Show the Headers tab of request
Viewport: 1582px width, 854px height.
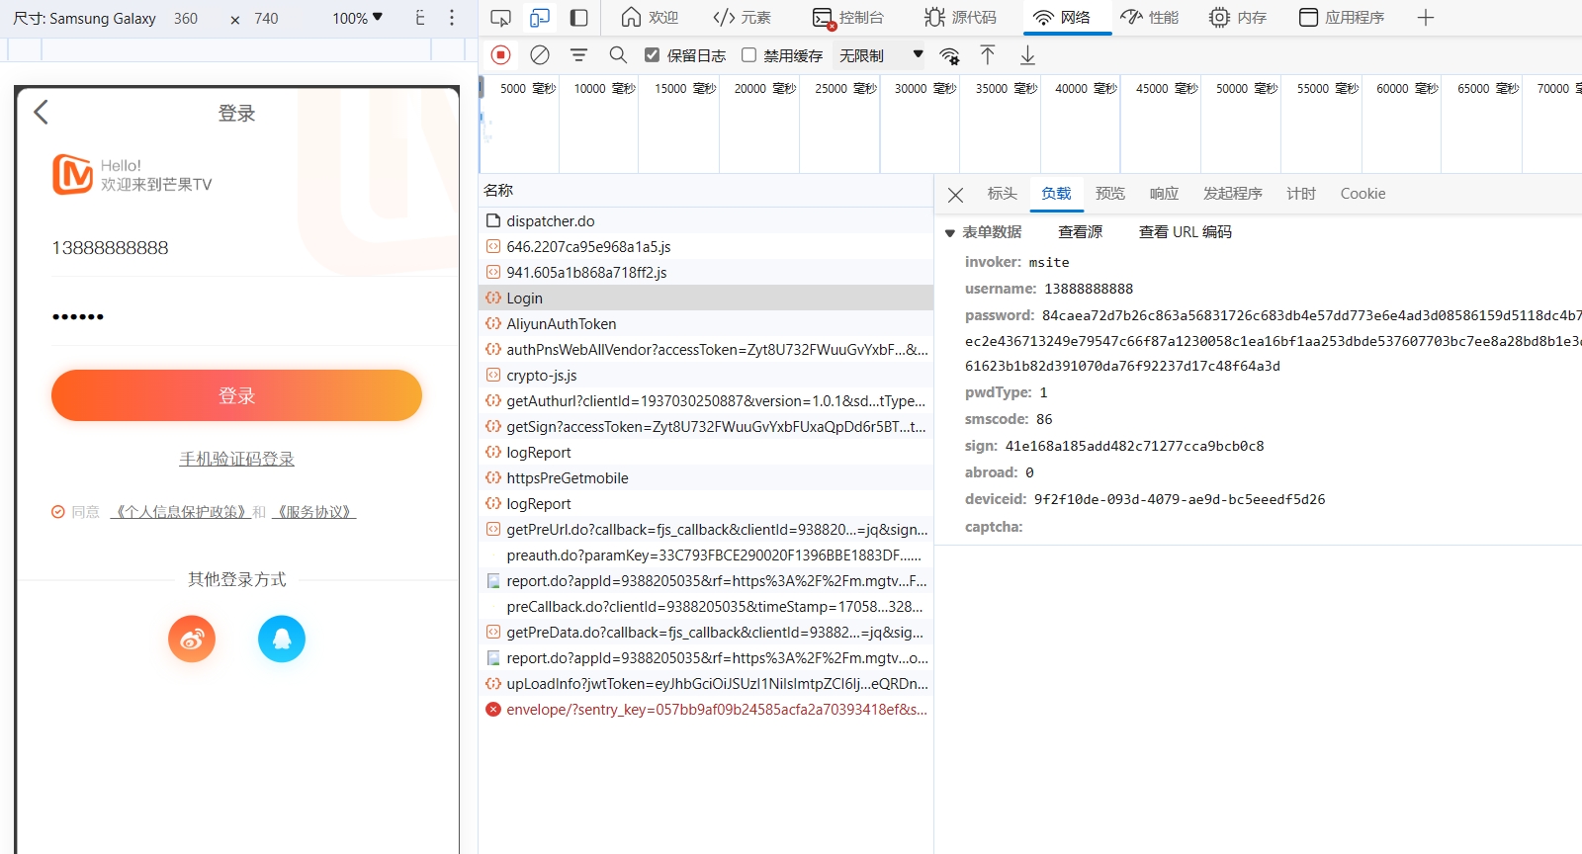point(1002,194)
